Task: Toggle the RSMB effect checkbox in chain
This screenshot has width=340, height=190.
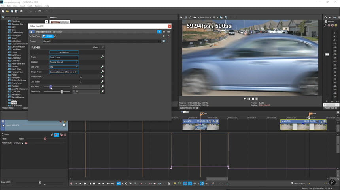Action: click(44, 36)
